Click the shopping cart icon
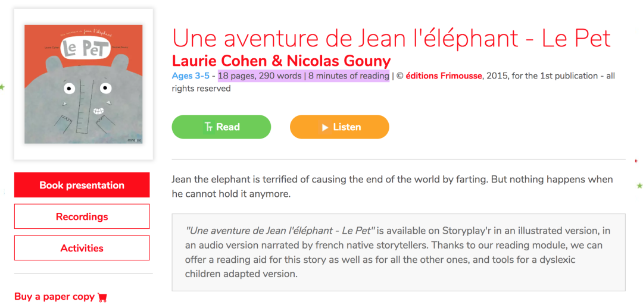The width and height of the screenshot is (643, 308). 102,297
